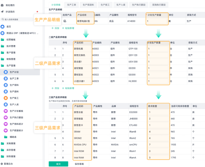The width and height of the screenshot is (205, 167).
Task: Click the name search input field
Action: point(17,19)
